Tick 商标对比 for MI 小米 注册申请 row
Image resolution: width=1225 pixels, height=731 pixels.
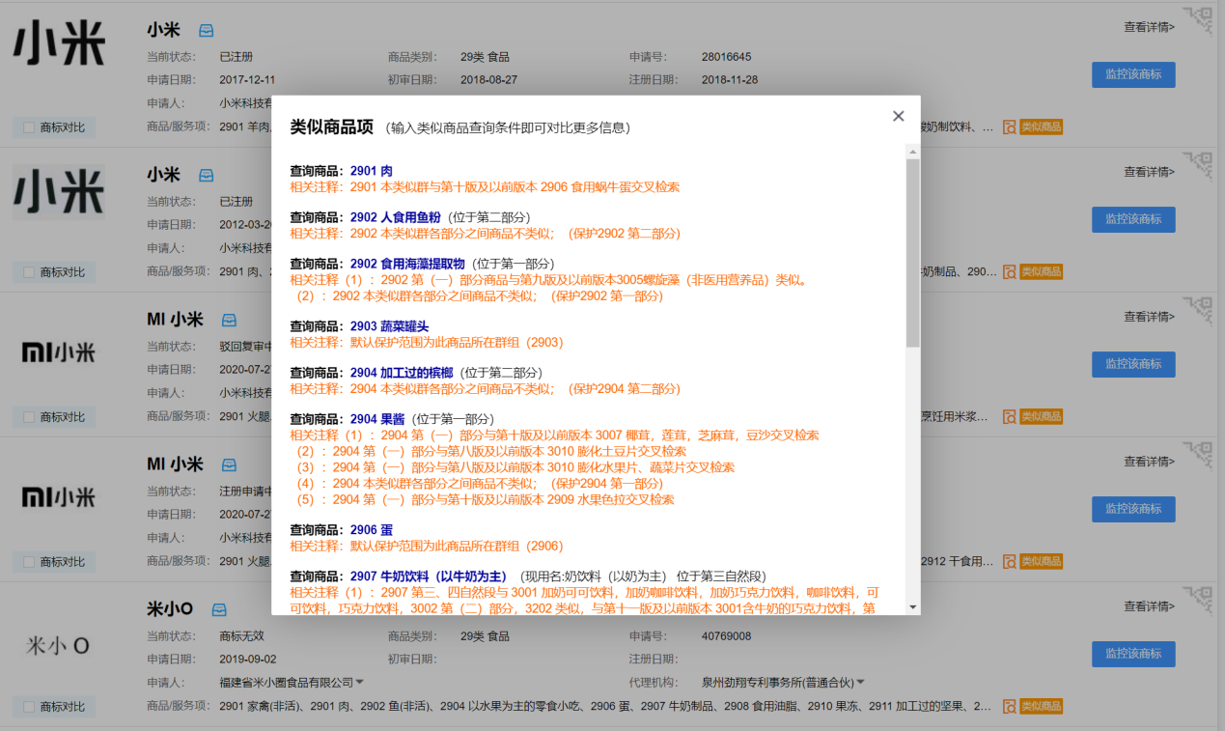[x=29, y=562]
